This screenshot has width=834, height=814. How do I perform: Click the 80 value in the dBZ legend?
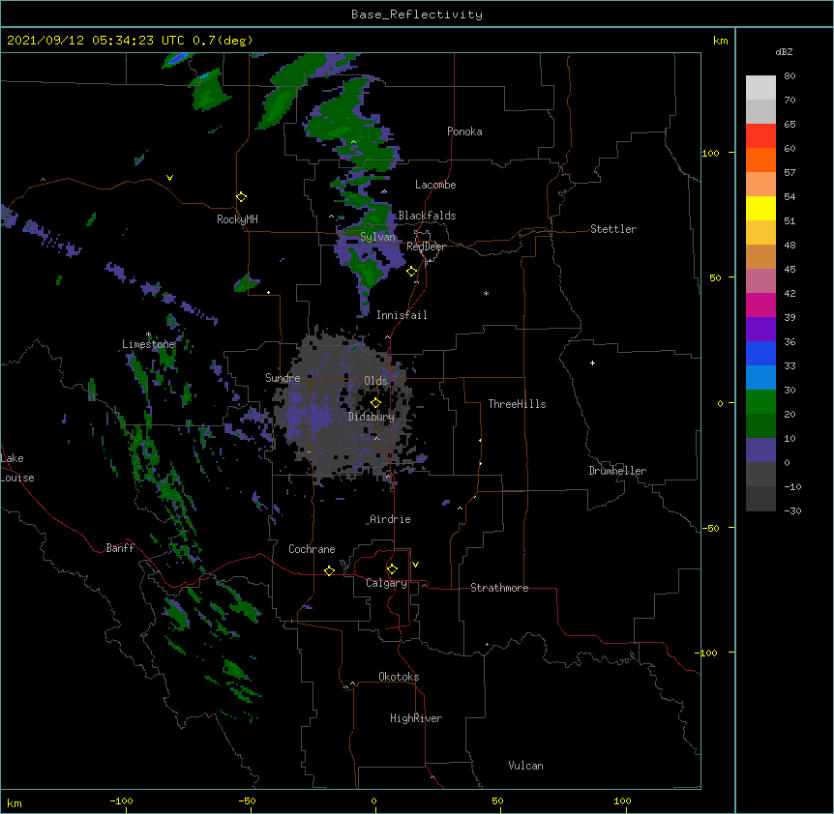pos(789,76)
